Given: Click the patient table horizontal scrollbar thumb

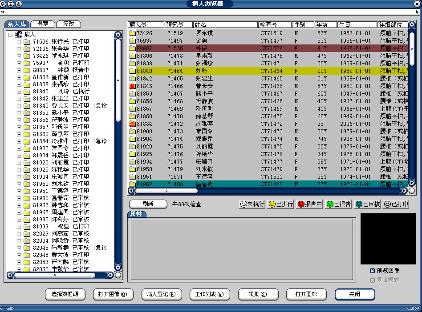Looking at the screenshot, I should [166, 191].
